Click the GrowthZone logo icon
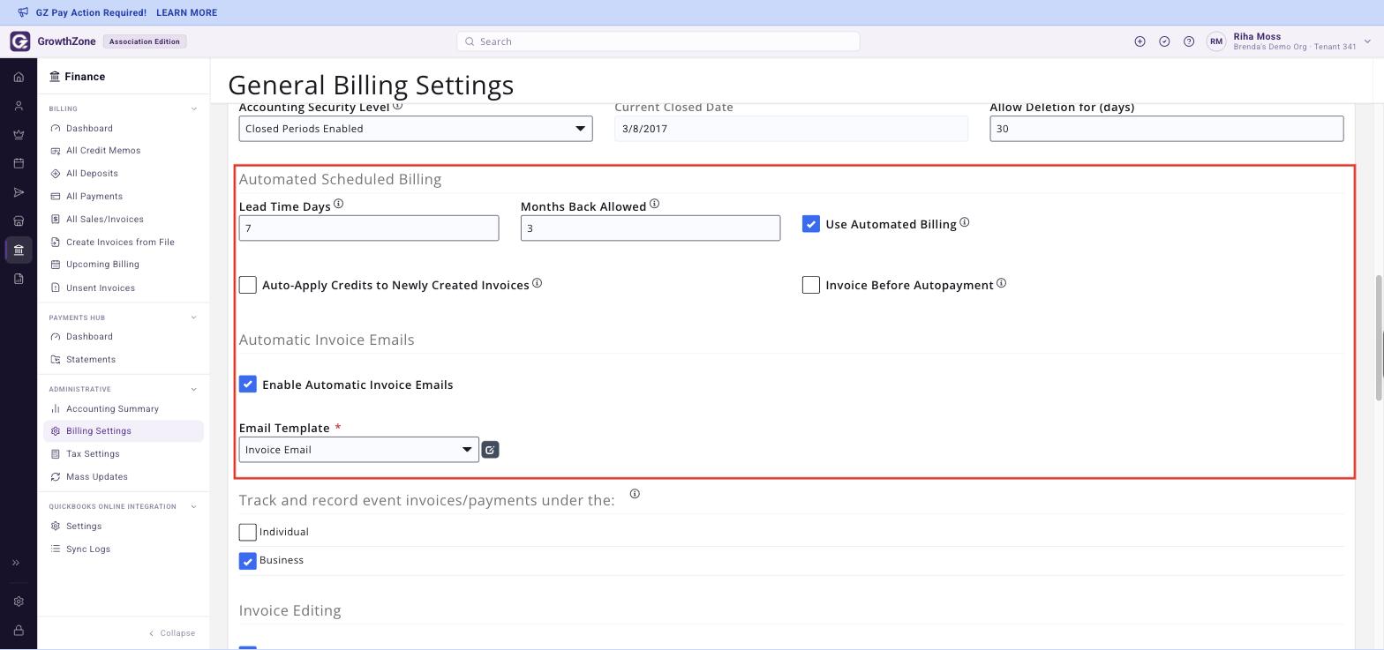Screen dimensions: 1384x650 [20, 41]
